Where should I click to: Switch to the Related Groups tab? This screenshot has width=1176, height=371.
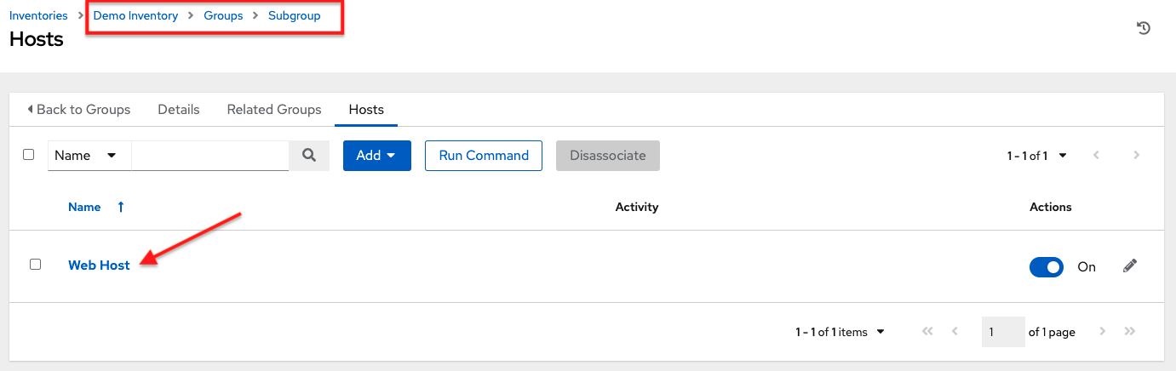point(274,110)
